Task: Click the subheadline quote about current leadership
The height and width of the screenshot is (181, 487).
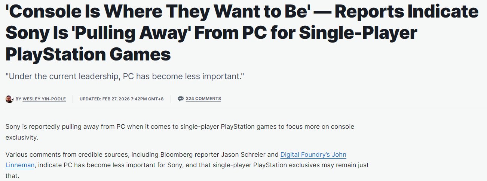Action: click(x=125, y=77)
